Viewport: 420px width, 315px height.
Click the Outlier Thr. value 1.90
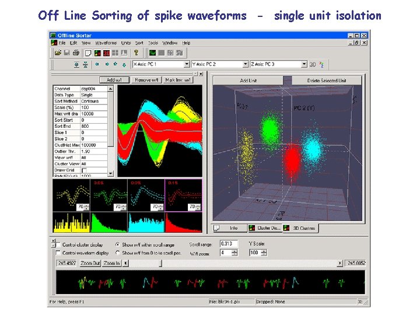coord(94,151)
